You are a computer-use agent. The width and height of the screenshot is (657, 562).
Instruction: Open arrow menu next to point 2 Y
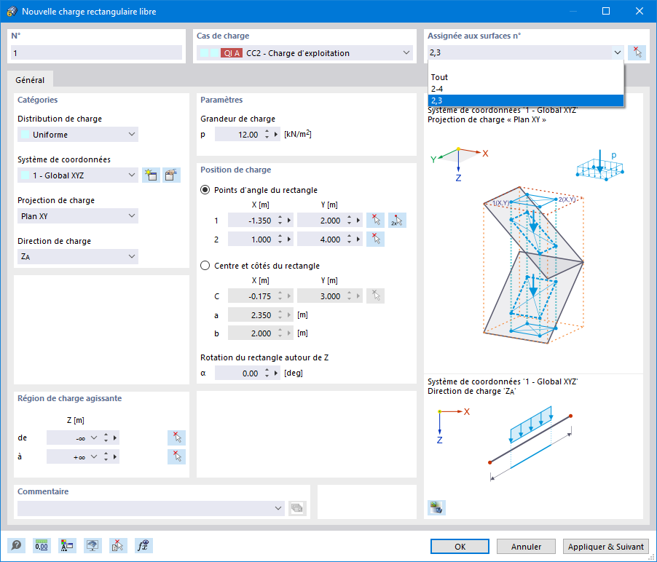(358, 239)
